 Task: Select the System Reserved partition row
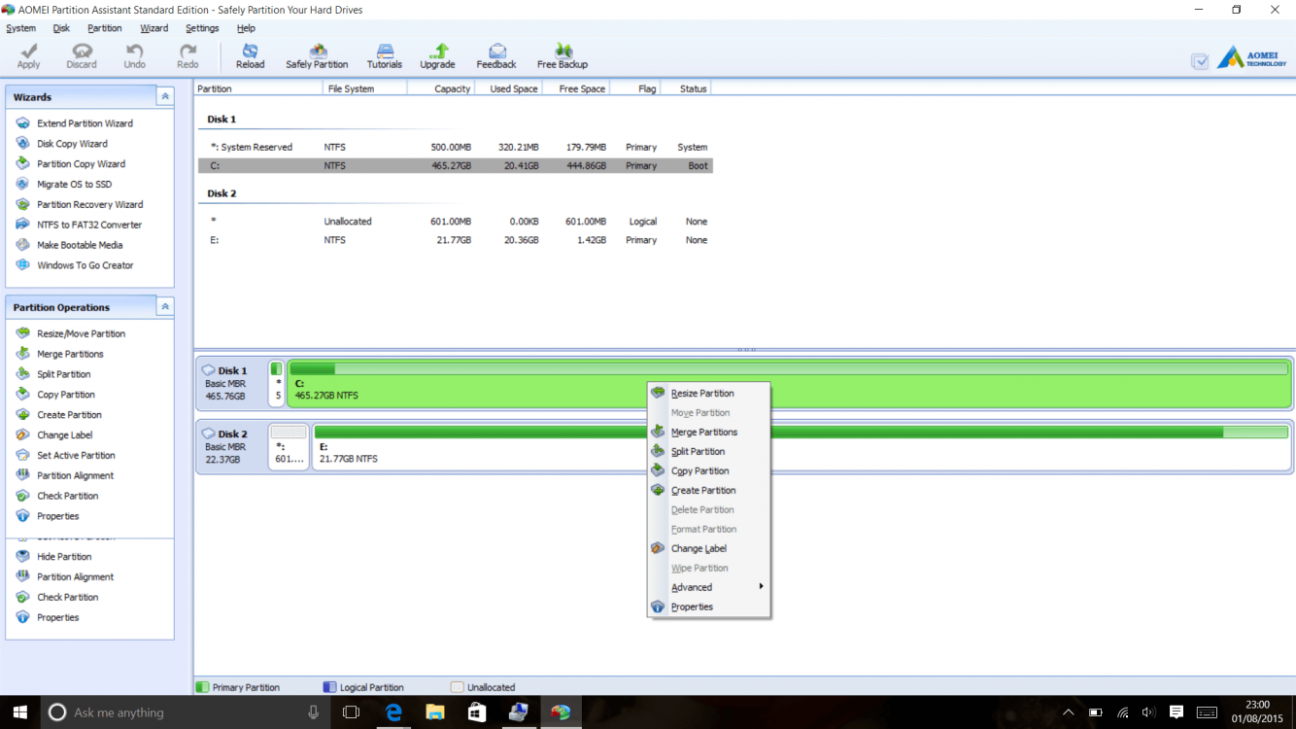tap(455, 147)
